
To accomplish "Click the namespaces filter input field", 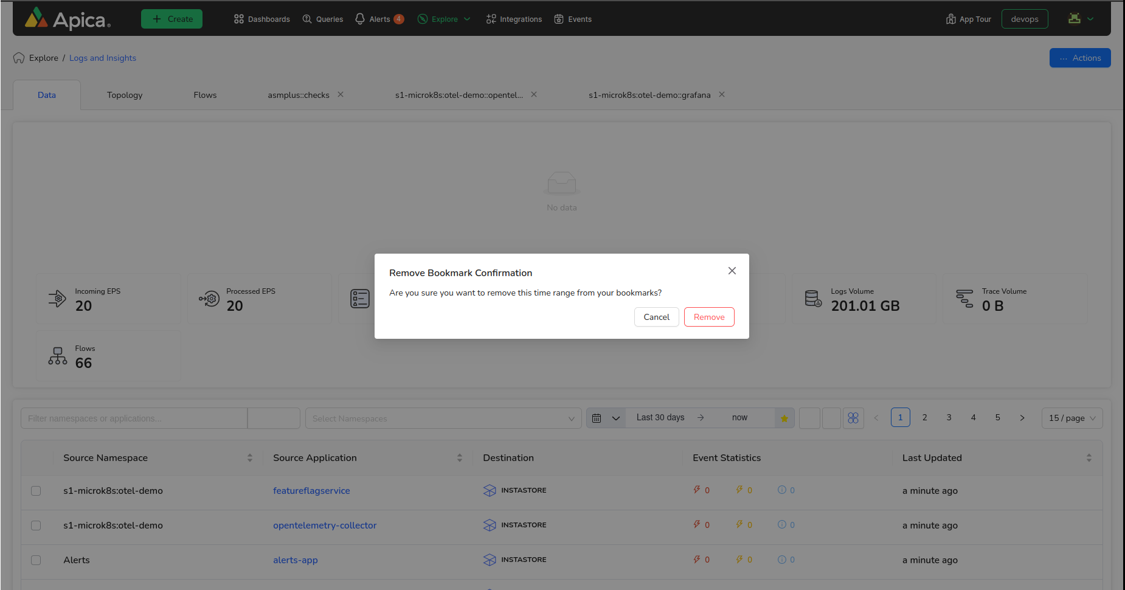I will tap(134, 418).
